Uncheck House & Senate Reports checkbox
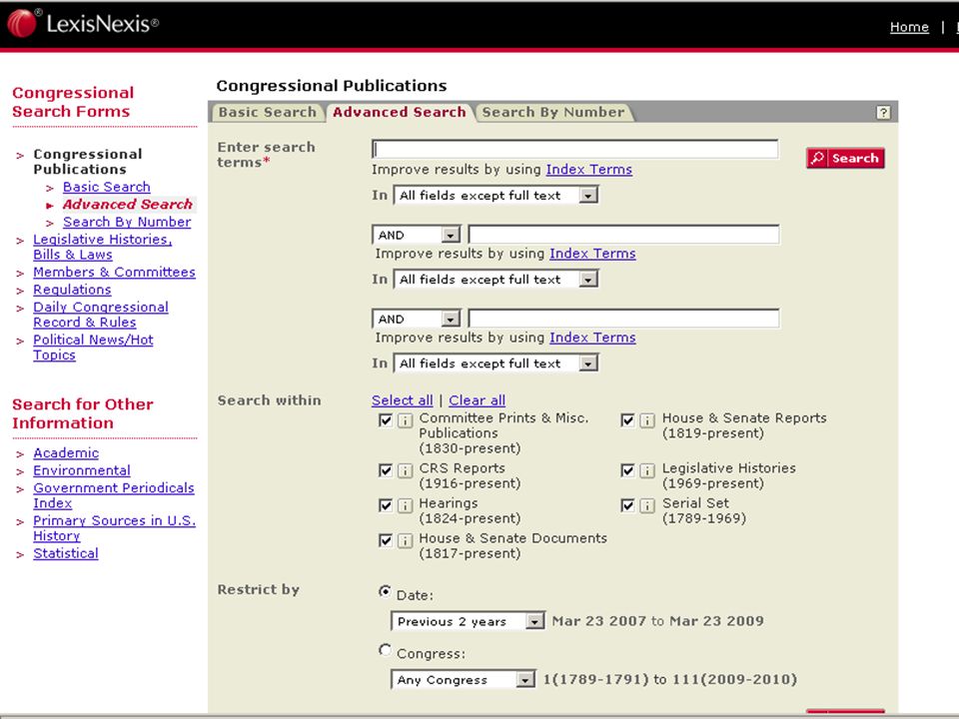 point(627,420)
